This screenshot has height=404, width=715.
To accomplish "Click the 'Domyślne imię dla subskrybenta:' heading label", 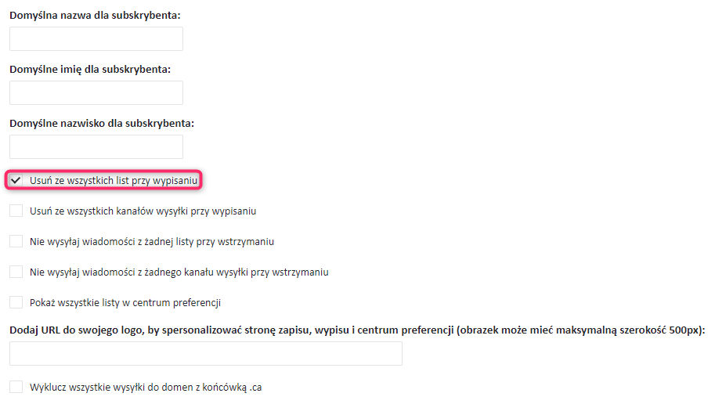I will tap(90, 69).
